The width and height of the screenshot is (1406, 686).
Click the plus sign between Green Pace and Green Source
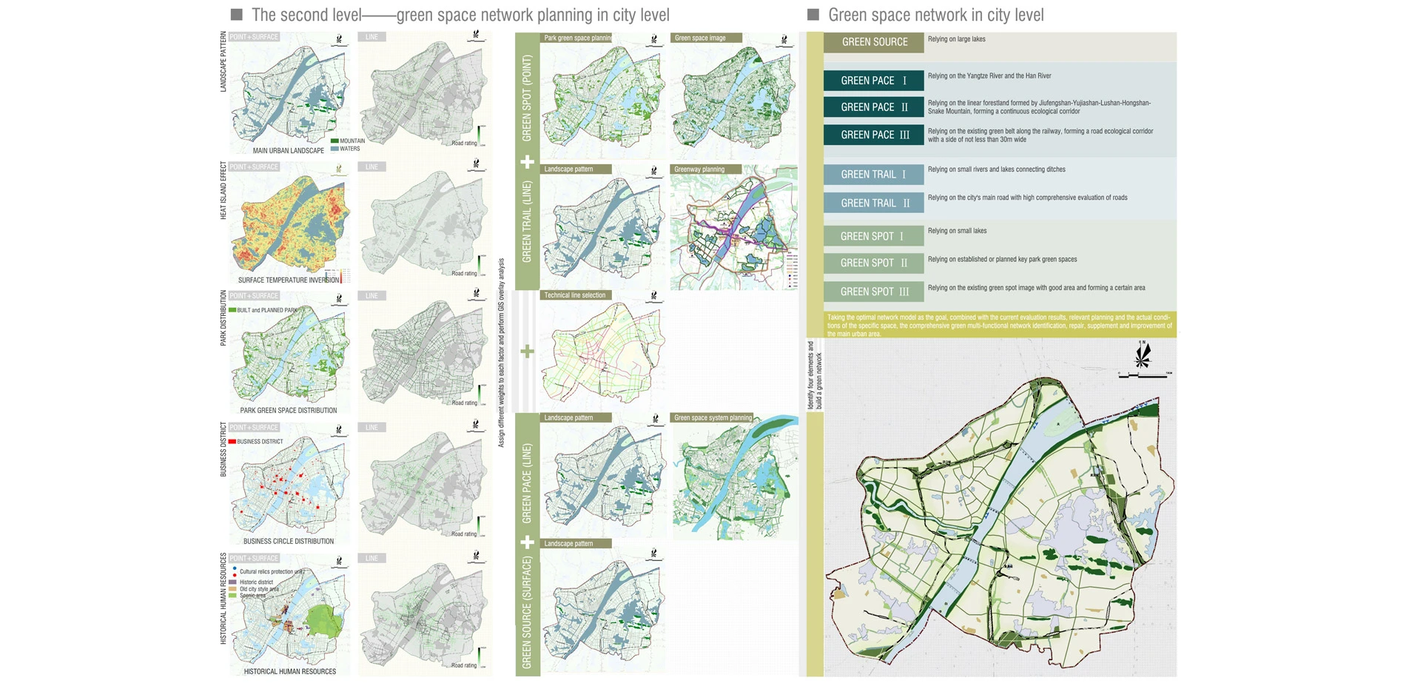click(527, 542)
